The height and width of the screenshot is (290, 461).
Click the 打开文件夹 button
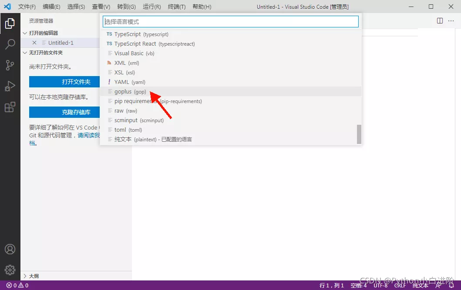[x=76, y=82]
